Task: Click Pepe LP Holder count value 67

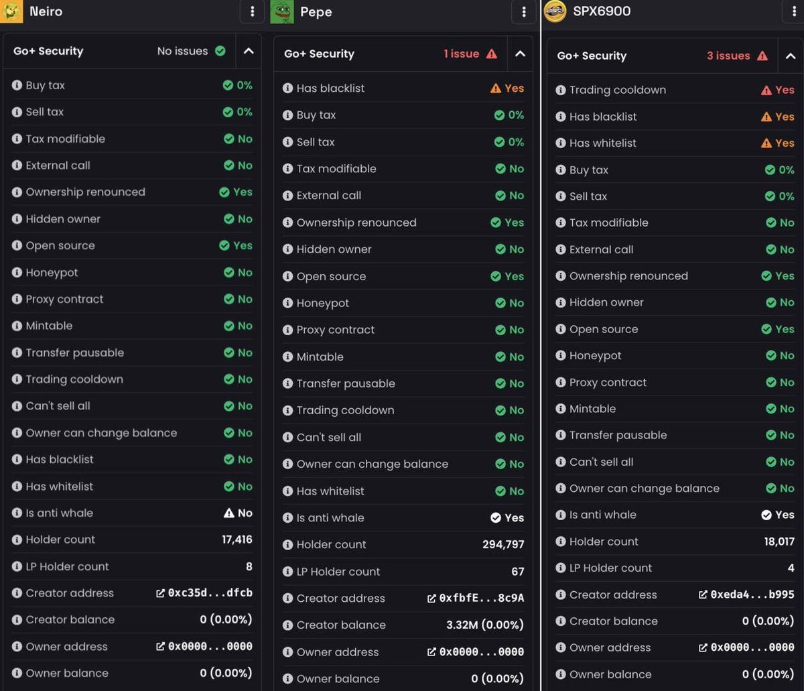Action: [517, 572]
